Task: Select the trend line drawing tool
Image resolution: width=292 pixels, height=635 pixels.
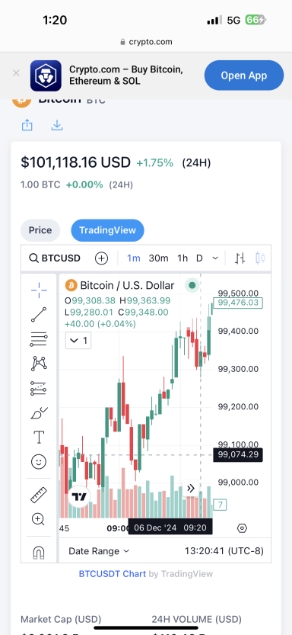Action: click(x=39, y=315)
